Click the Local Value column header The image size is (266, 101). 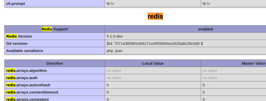[x=153, y=63]
